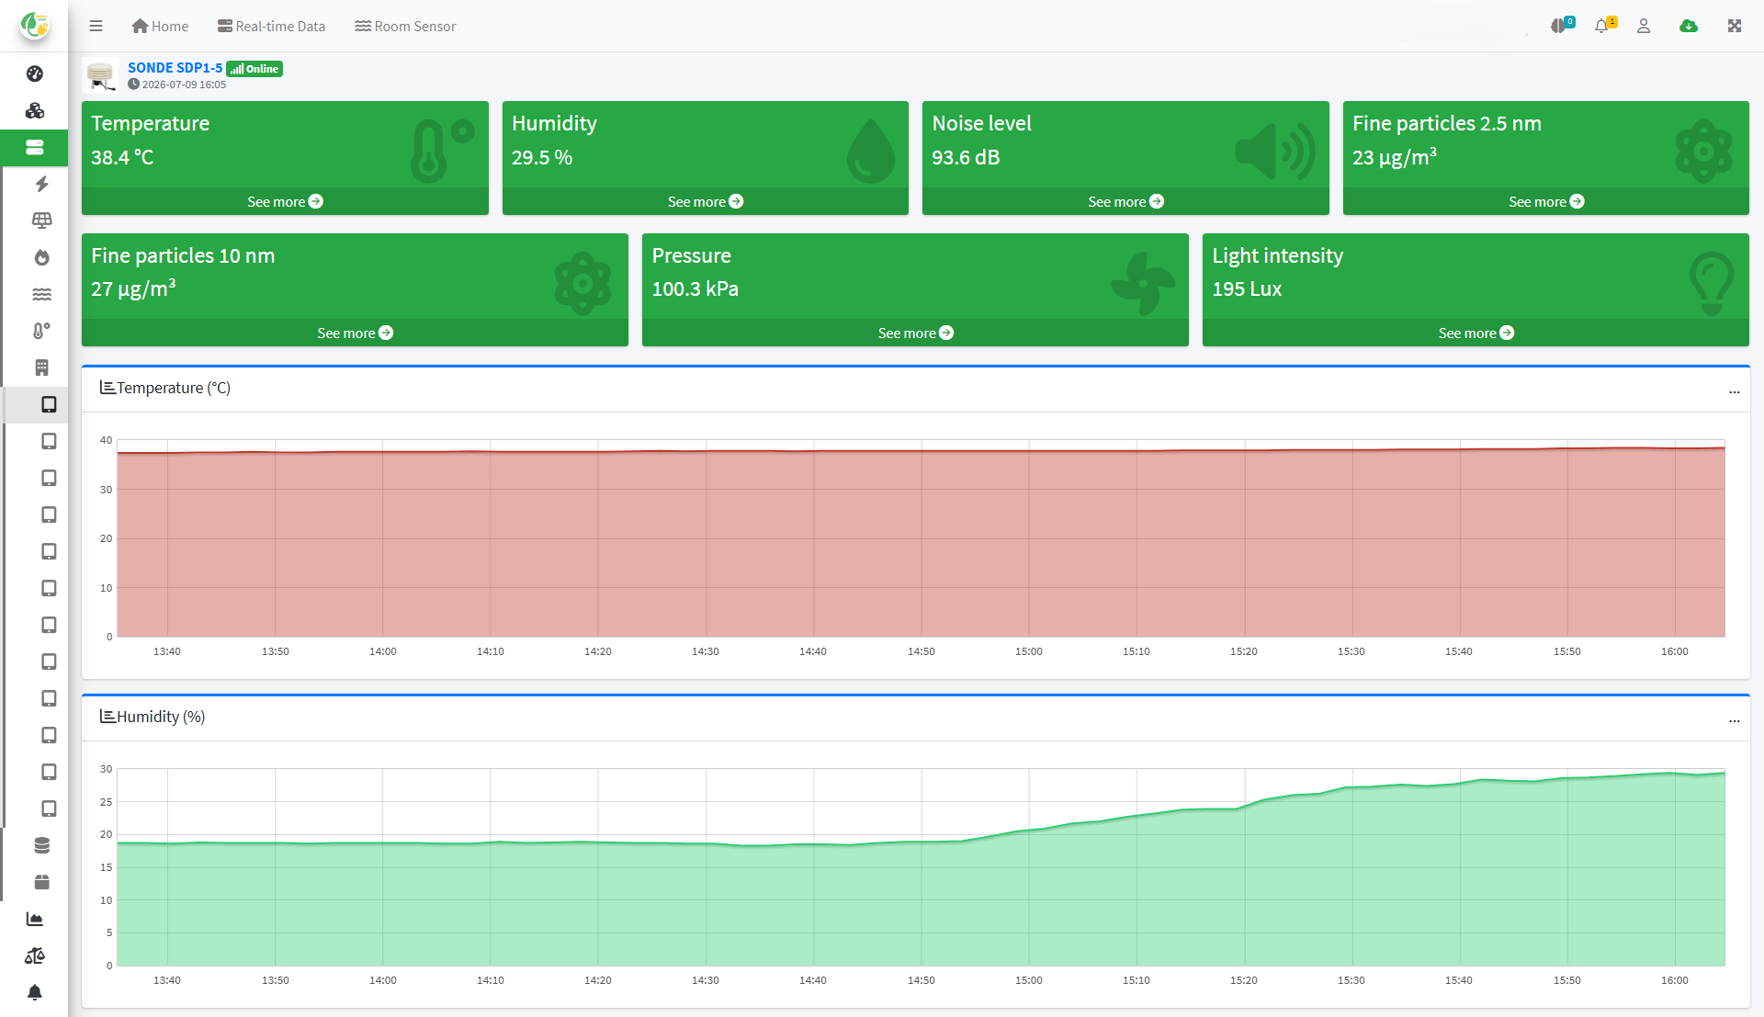The width and height of the screenshot is (1764, 1017).
Task: Open the brain icon with badge 0
Action: 1562,25
